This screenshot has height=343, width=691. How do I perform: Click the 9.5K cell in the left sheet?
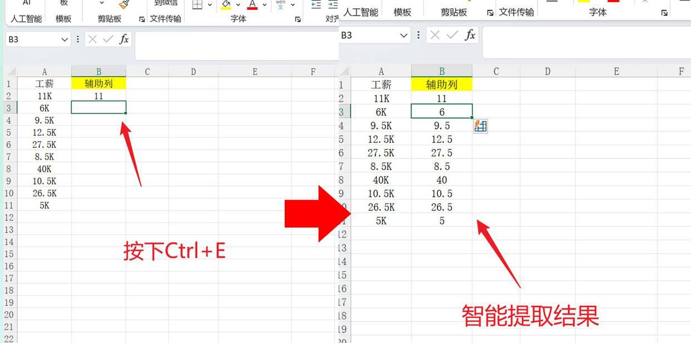tap(45, 120)
